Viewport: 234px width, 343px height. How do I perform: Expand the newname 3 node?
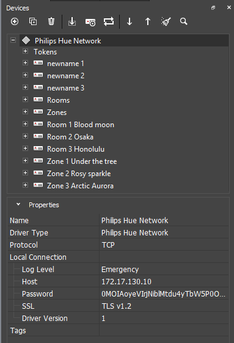(x=26, y=87)
